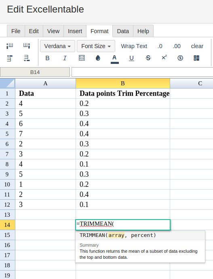This screenshot has width=213, height=279.
Task: Open the File menu
Action: pyautogui.click(x=16, y=31)
